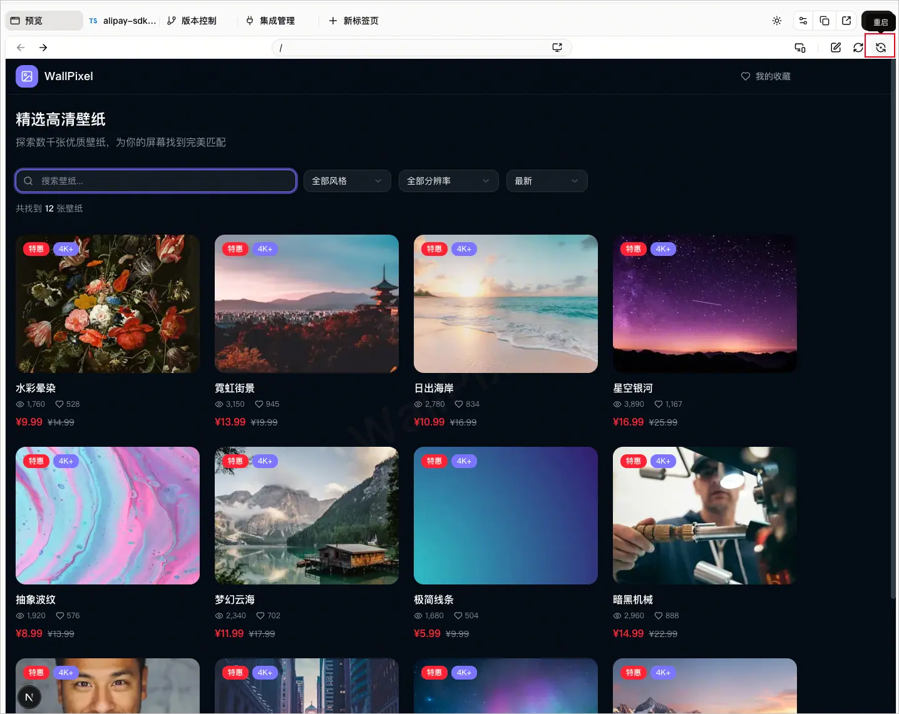Screen dimensions: 899x714
Task: Click the round N badge at bottom left
Action: pos(29,697)
